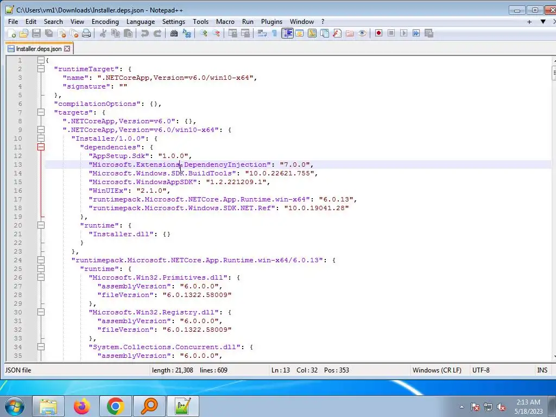
Task: Collapse the runtimeTarget fold on line 2
Action: tap(41, 69)
